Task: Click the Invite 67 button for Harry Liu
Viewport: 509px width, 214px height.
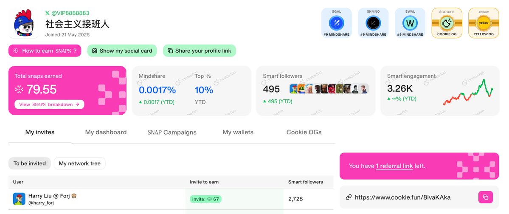Action: pyautogui.click(x=206, y=199)
